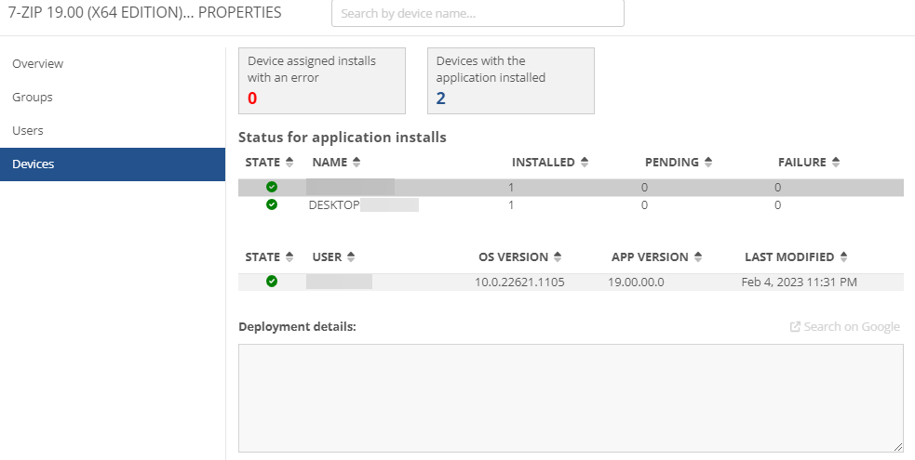Focus the Search by device name field
This screenshot has width=915, height=460.
(x=478, y=13)
